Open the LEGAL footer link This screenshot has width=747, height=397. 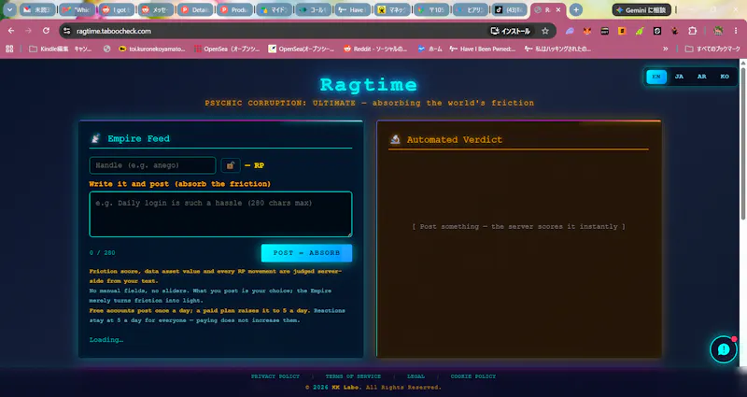[x=416, y=376]
